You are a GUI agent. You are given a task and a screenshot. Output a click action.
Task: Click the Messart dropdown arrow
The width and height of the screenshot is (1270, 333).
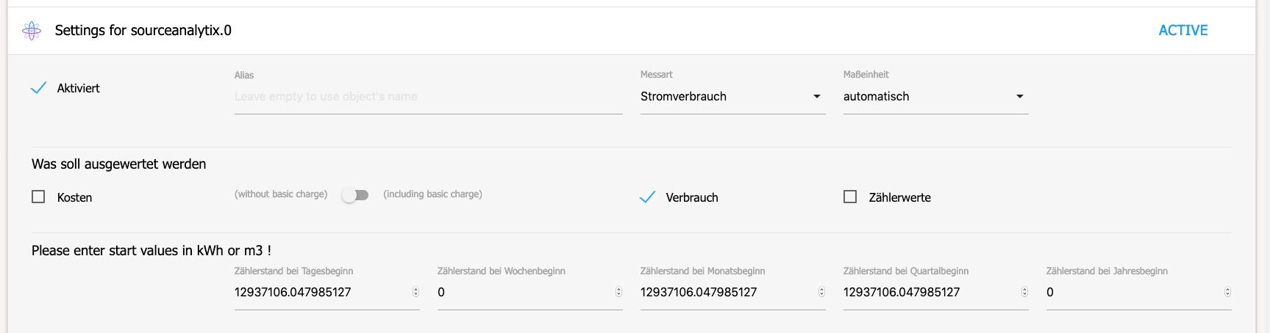pyautogui.click(x=816, y=97)
